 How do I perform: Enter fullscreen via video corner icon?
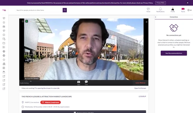(x=146, y=22)
